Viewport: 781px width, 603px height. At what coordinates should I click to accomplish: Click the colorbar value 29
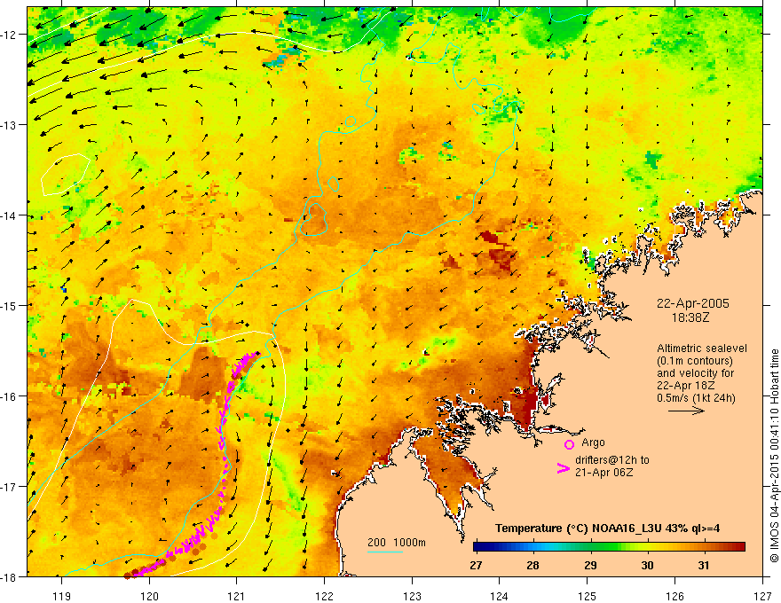pyautogui.click(x=590, y=565)
